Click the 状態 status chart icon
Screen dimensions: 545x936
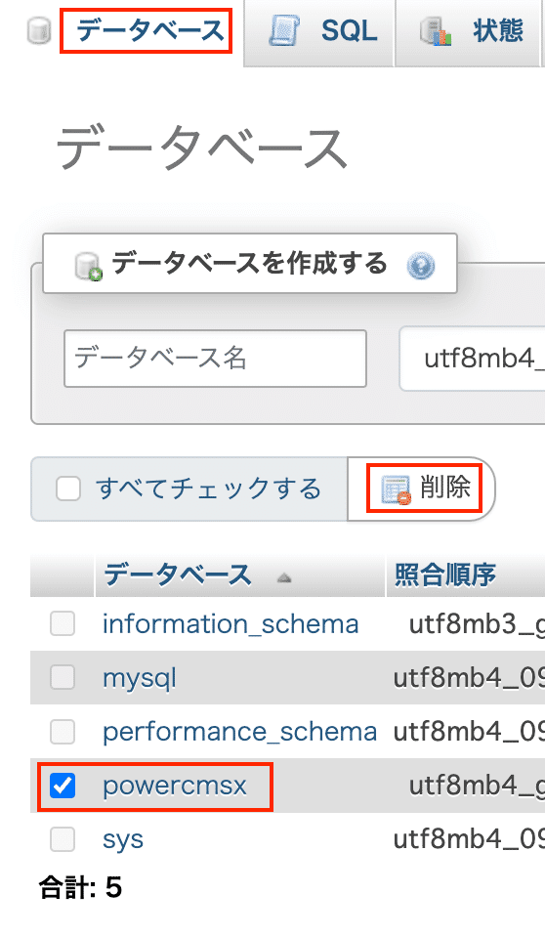tap(436, 31)
